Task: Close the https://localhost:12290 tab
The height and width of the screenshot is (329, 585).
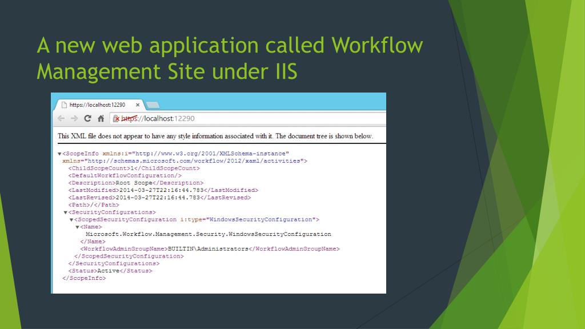Action: (138, 105)
